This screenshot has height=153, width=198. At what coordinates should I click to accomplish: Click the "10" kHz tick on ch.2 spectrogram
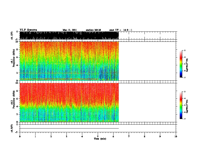pyautogui.click(x=16, y=83)
